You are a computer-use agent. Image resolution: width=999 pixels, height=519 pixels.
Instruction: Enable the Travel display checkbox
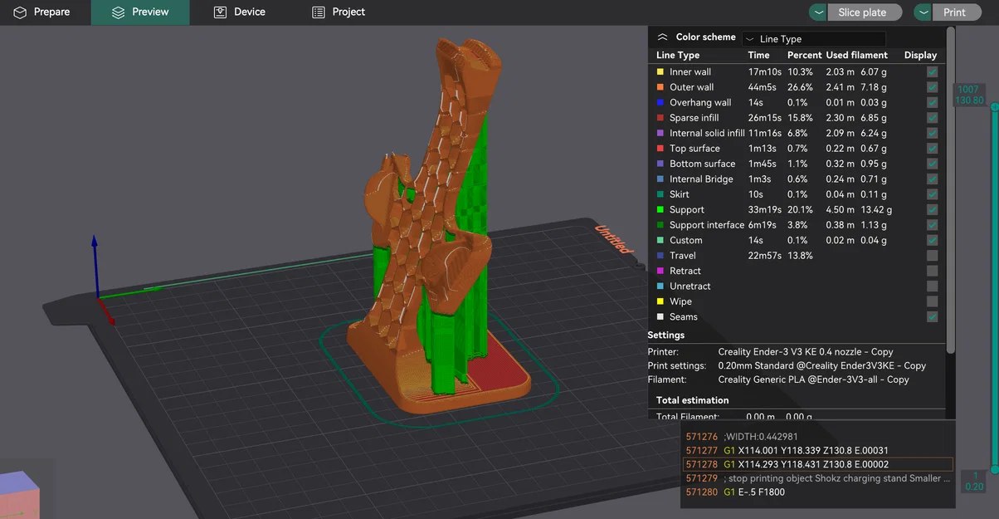(x=933, y=256)
